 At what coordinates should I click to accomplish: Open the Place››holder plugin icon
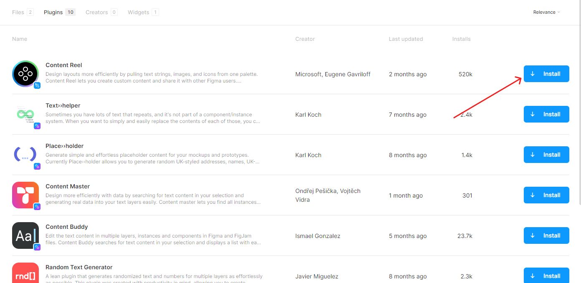click(x=25, y=155)
